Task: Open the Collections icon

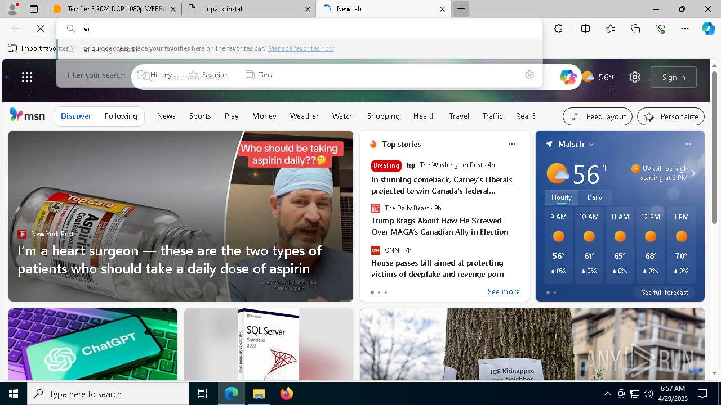Action: [x=635, y=29]
